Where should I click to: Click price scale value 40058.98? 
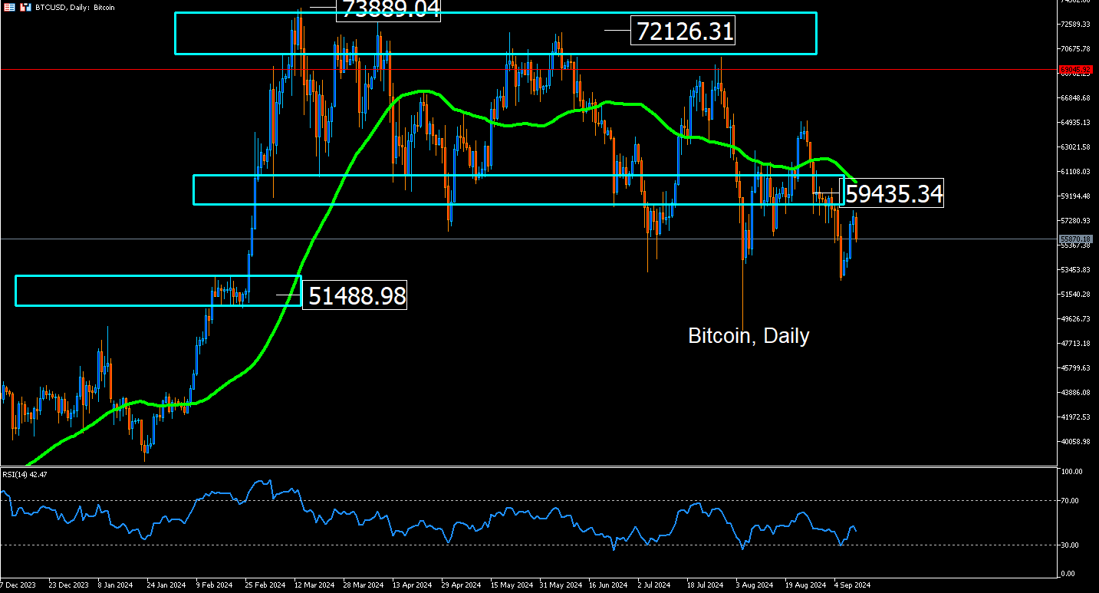[1076, 442]
